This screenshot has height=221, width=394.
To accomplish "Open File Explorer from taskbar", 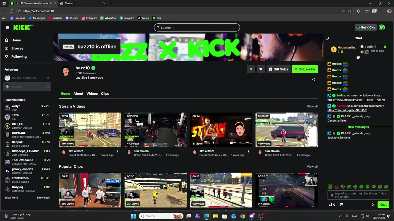I will (x=215, y=216).
